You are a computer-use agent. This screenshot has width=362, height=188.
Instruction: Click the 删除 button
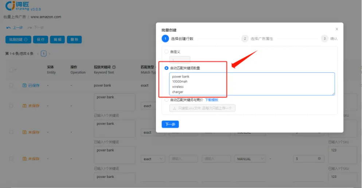click(74, 39)
